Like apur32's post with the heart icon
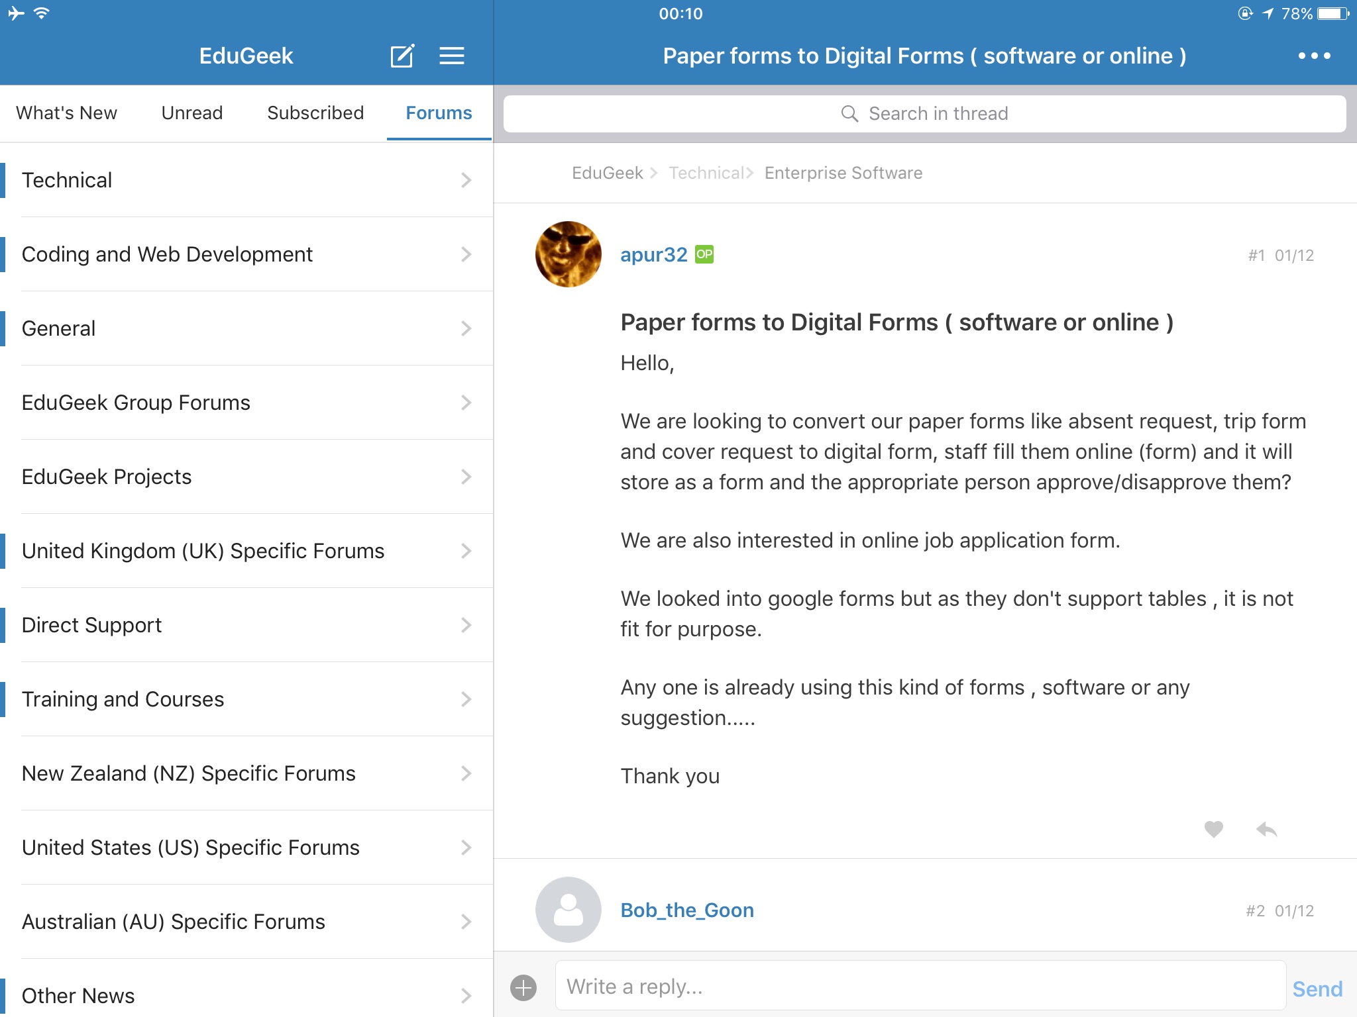Image resolution: width=1357 pixels, height=1017 pixels. click(x=1213, y=829)
